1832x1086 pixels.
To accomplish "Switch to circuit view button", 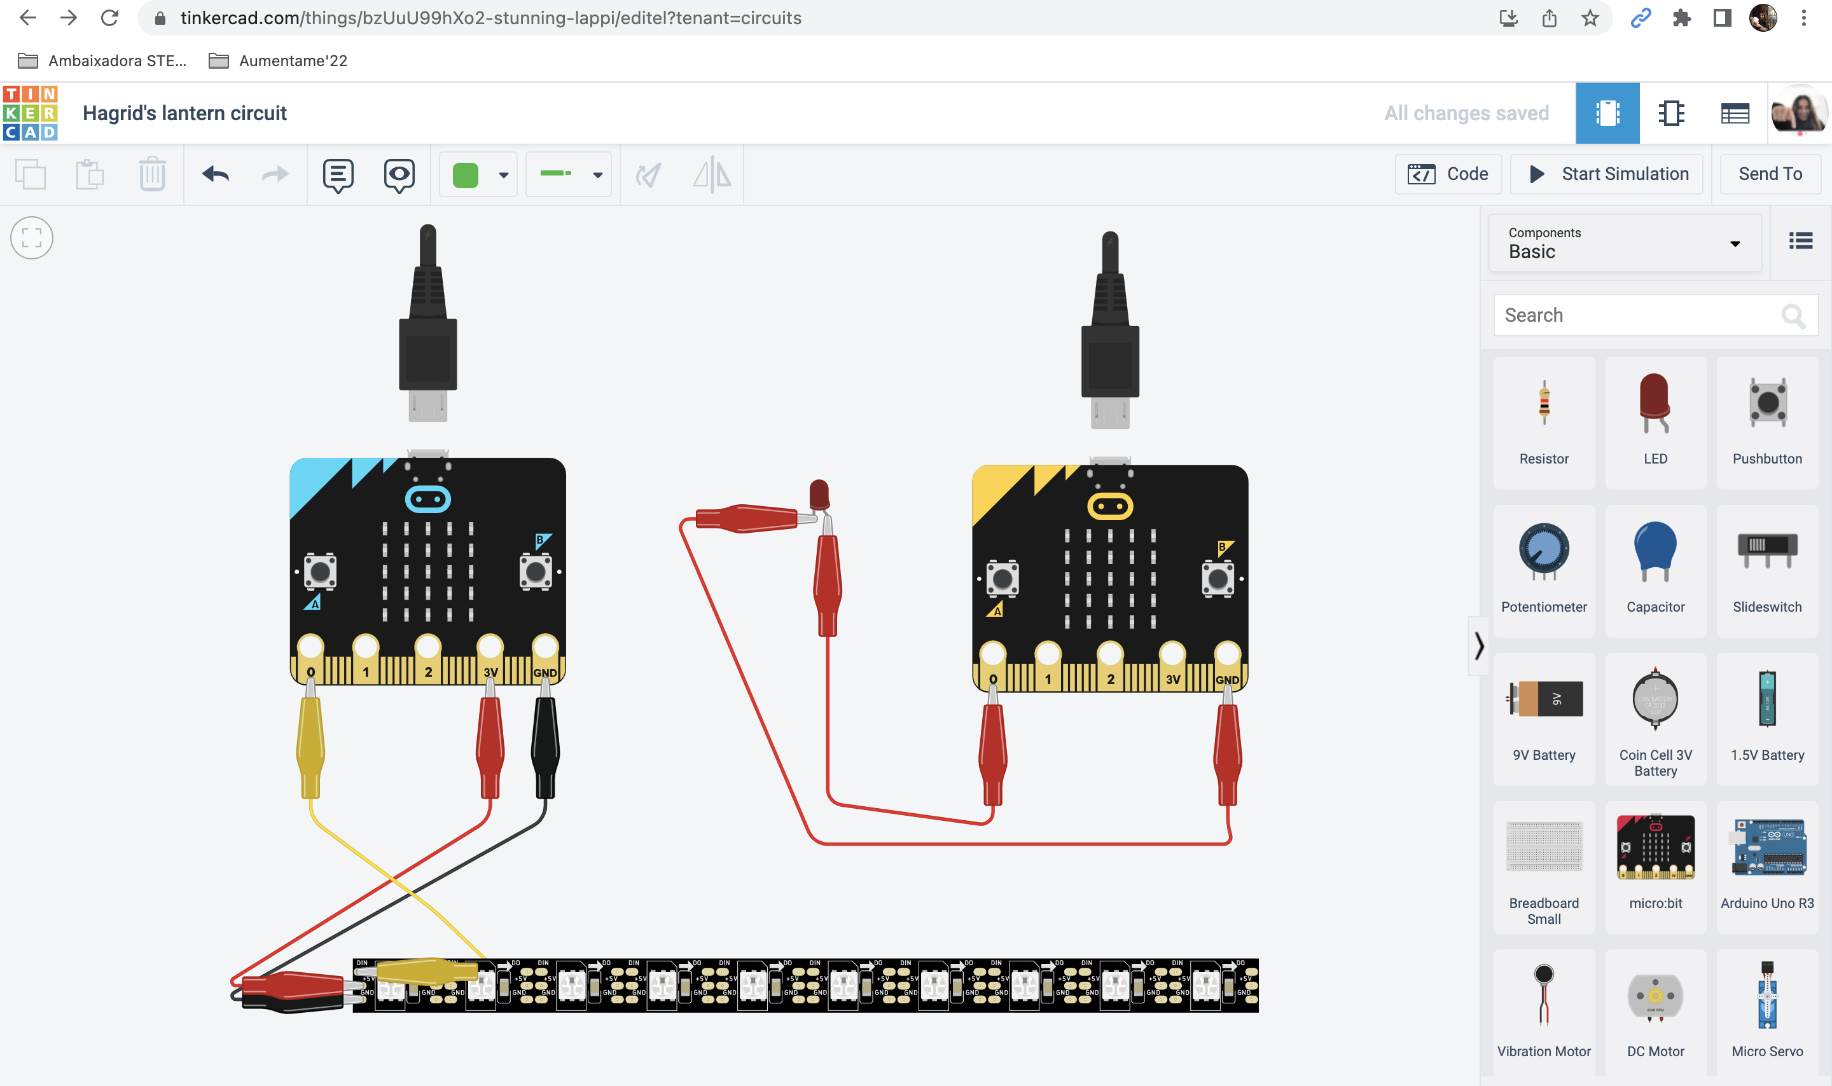I will click(1607, 113).
